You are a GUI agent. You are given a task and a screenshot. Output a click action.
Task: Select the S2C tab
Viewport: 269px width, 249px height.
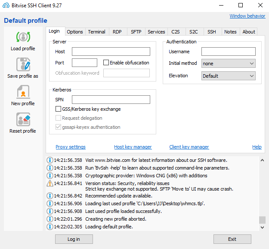coord(194,32)
